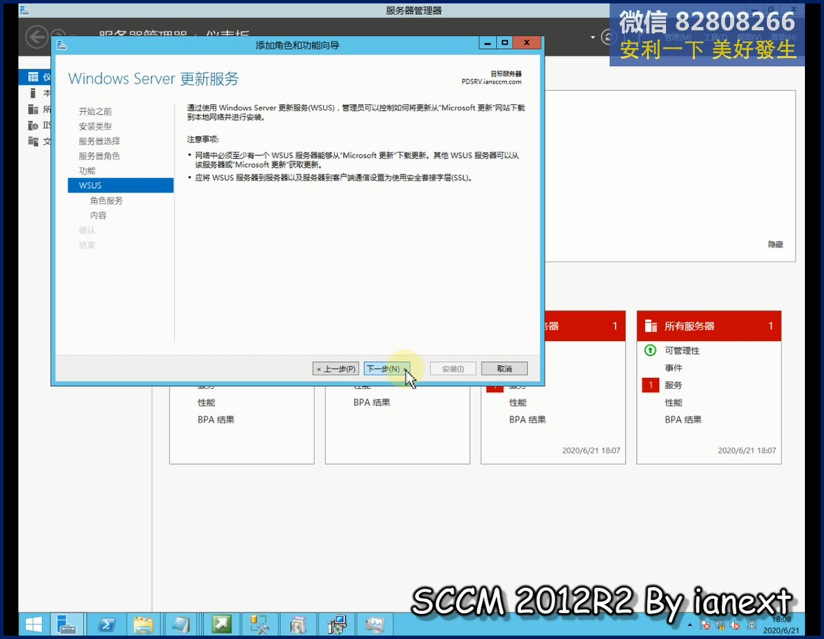
Task: Click the 注意事项 label in the wizard
Action: point(203,139)
